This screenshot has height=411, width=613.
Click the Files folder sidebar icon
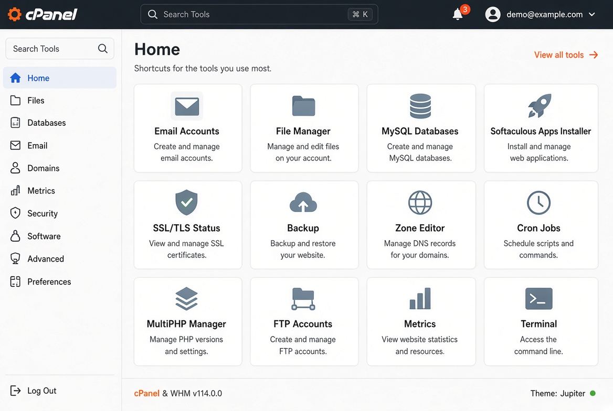tap(15, 101)
